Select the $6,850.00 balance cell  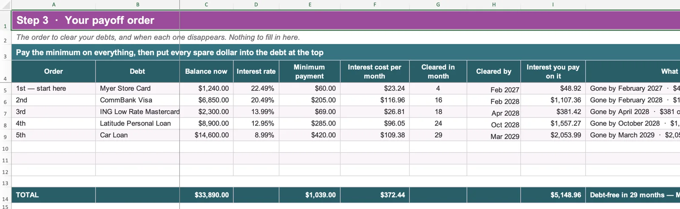(207, 100)
